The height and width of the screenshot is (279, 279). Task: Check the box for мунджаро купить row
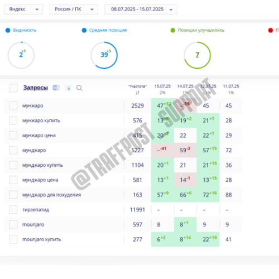click(13, 165)
